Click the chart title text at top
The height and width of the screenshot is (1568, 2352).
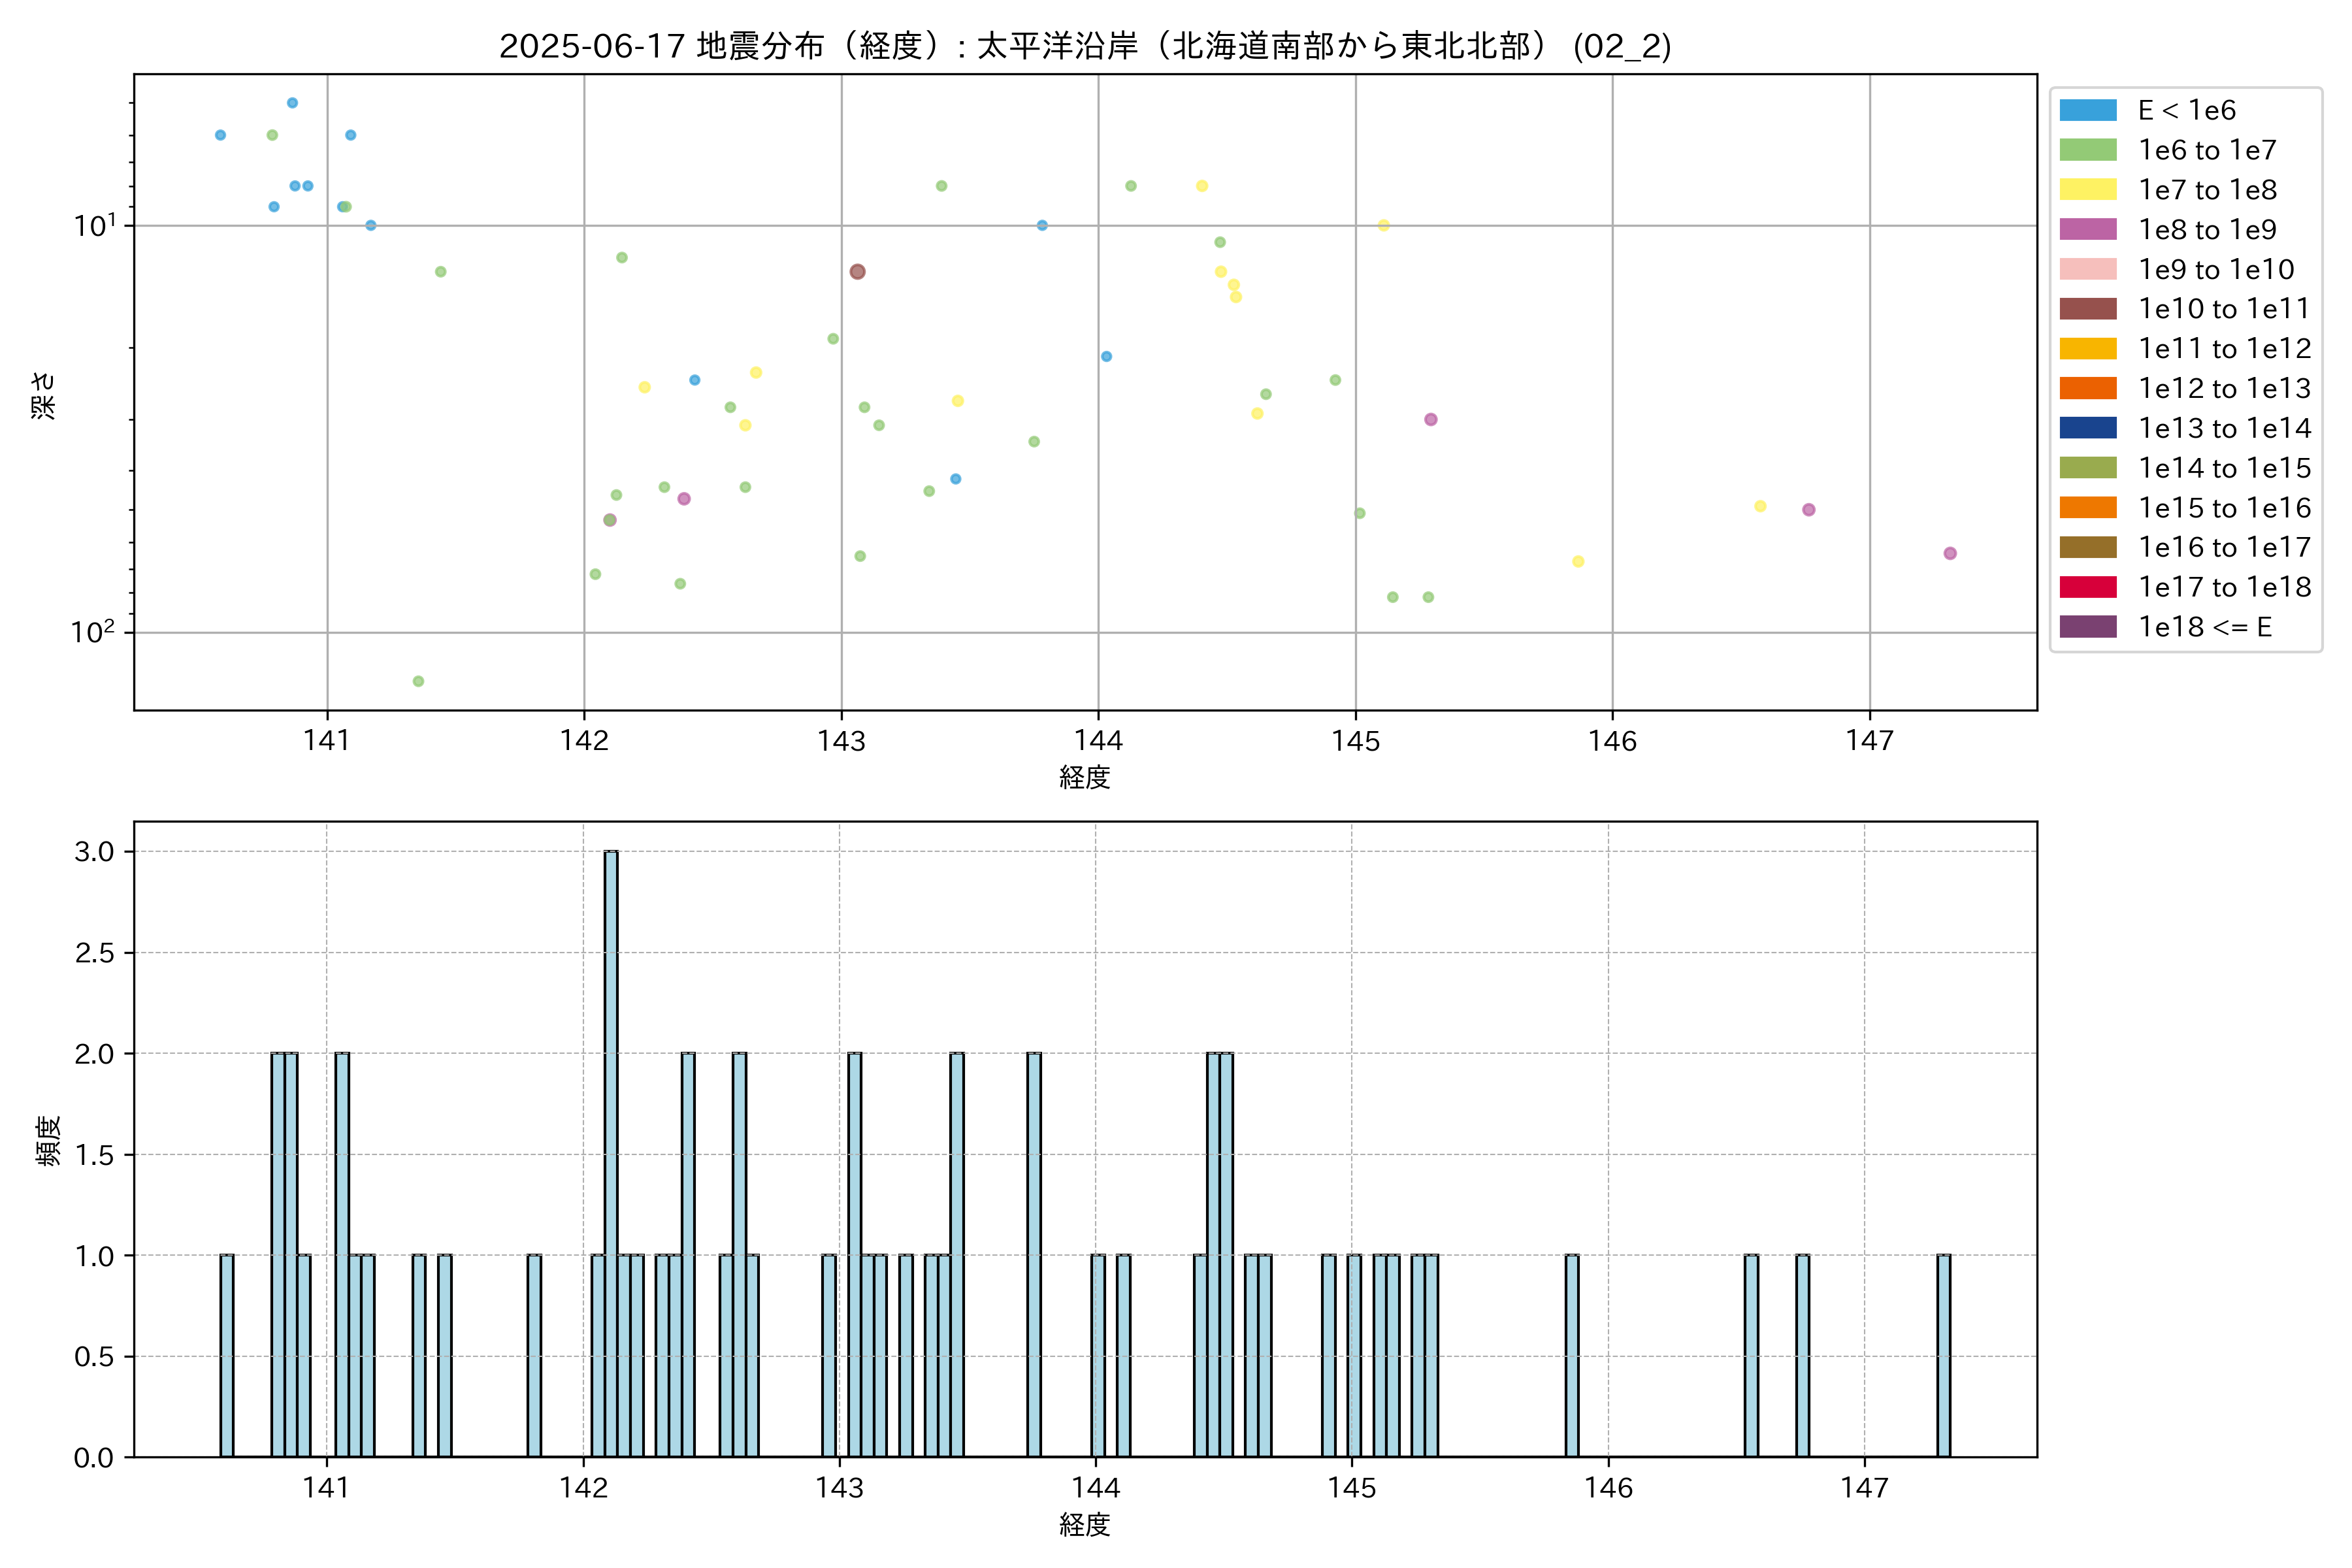[1085, 46]
